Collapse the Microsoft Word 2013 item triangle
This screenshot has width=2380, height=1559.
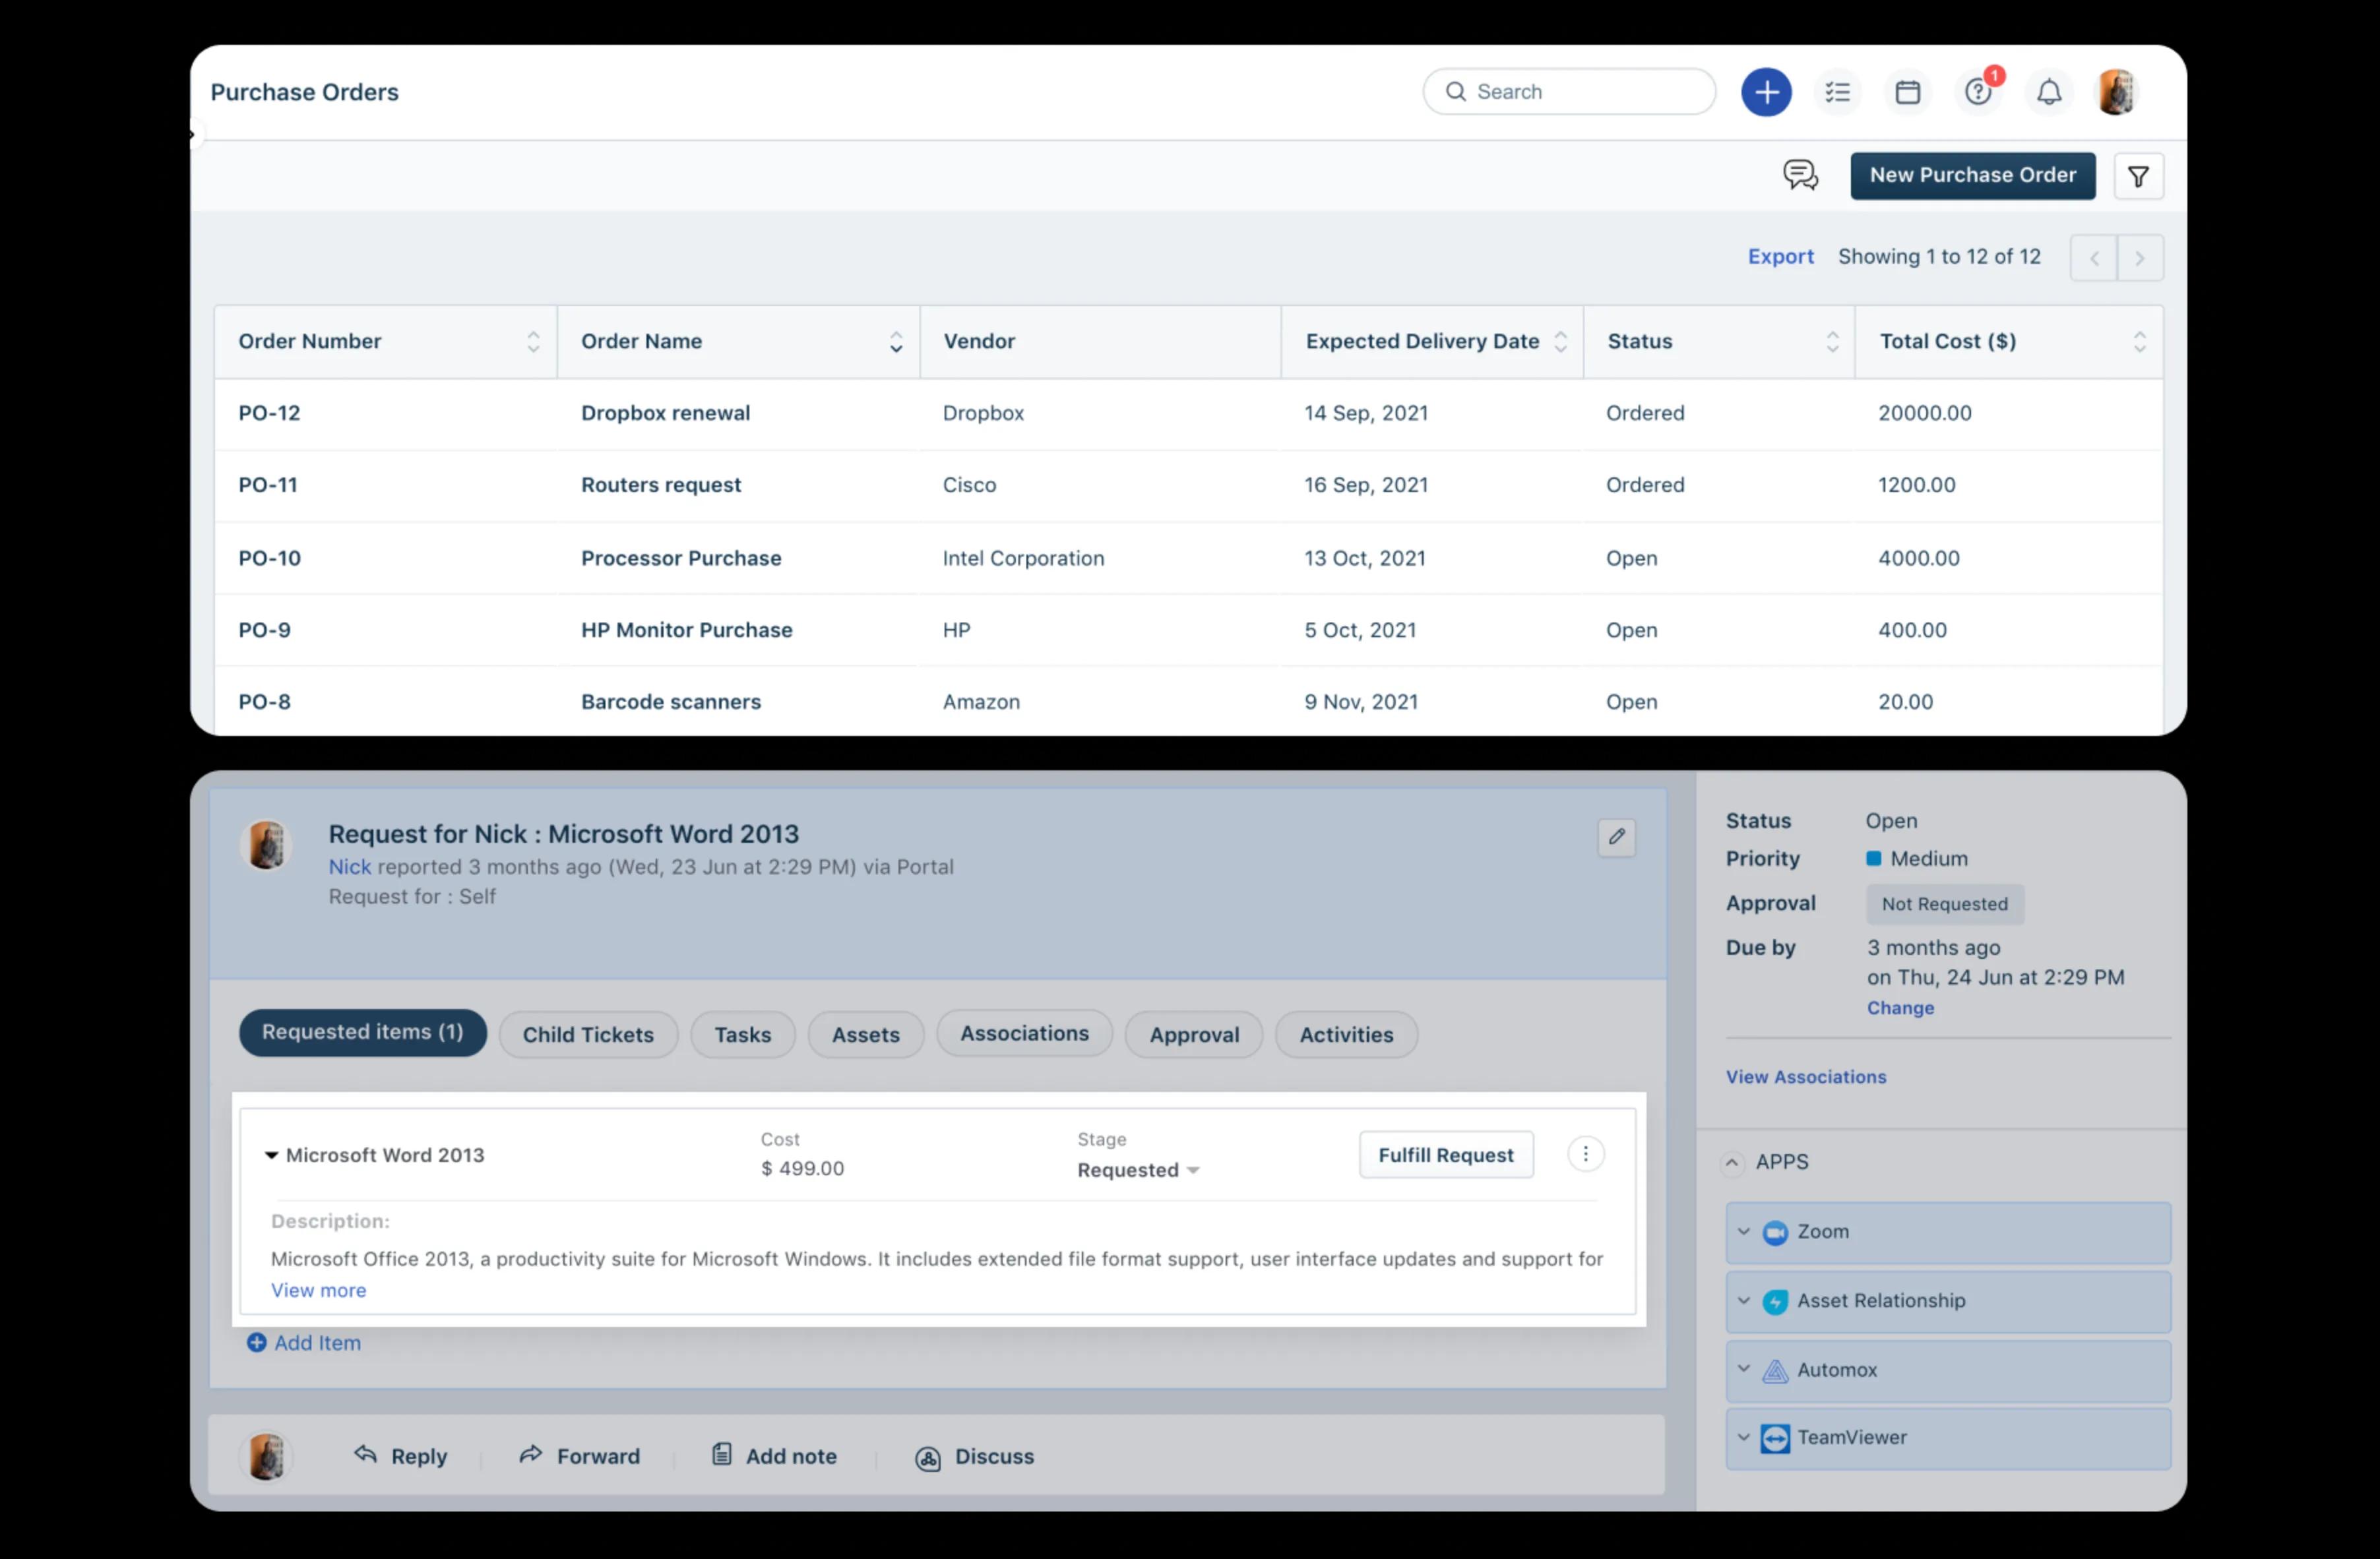pos(271,1155)
